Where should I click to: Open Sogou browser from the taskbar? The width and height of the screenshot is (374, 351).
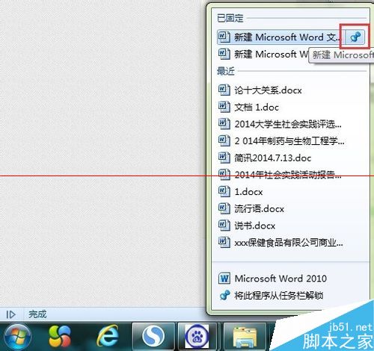pos(153,336)
